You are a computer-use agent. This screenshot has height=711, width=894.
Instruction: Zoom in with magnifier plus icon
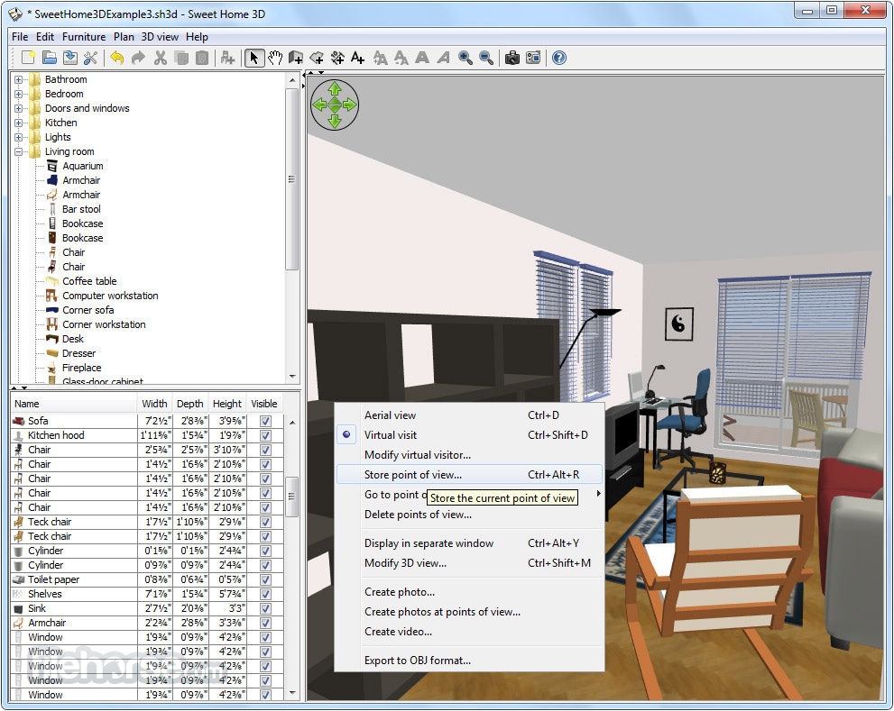tap(465, 58)
